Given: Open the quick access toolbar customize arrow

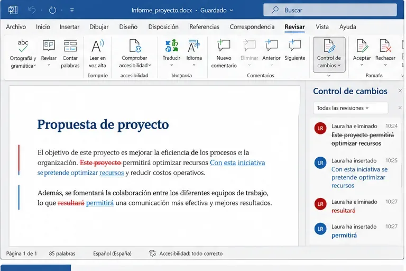Looking at the screenshot, I should (x=72, y=11).
